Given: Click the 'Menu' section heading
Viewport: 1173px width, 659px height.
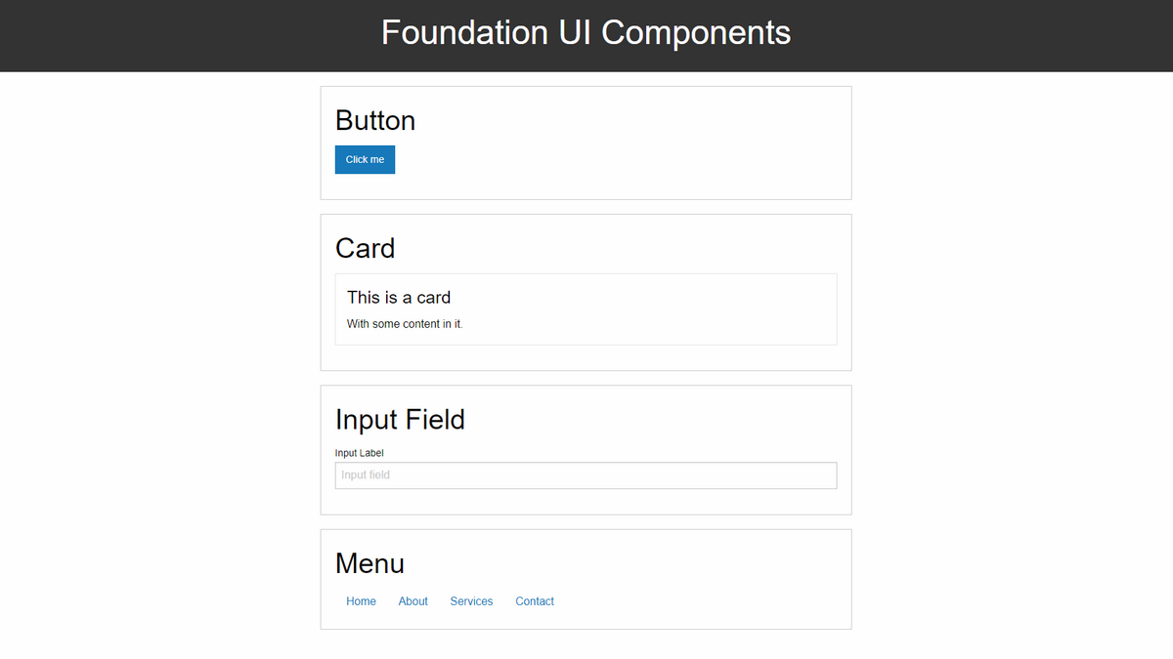Looking at the screenshot, I should point(369,563).
